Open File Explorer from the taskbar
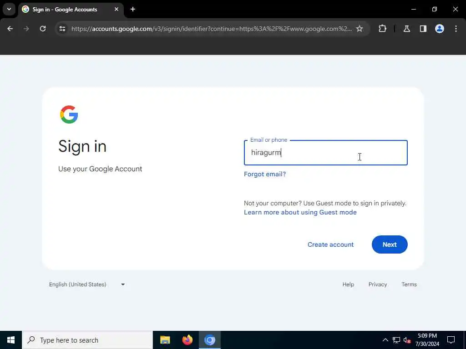This screenshot has height=349, width=466. click(165, 340)
